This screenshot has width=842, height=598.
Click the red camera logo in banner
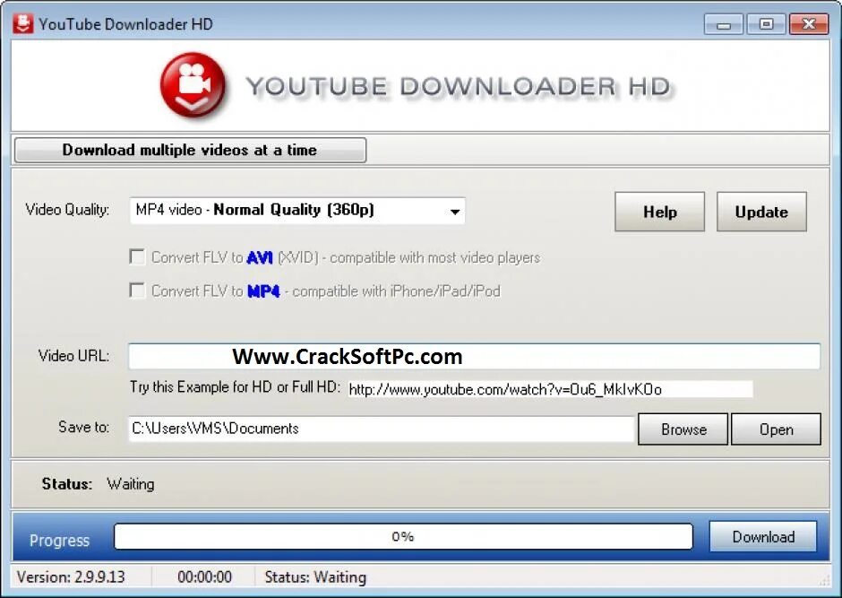193,85
